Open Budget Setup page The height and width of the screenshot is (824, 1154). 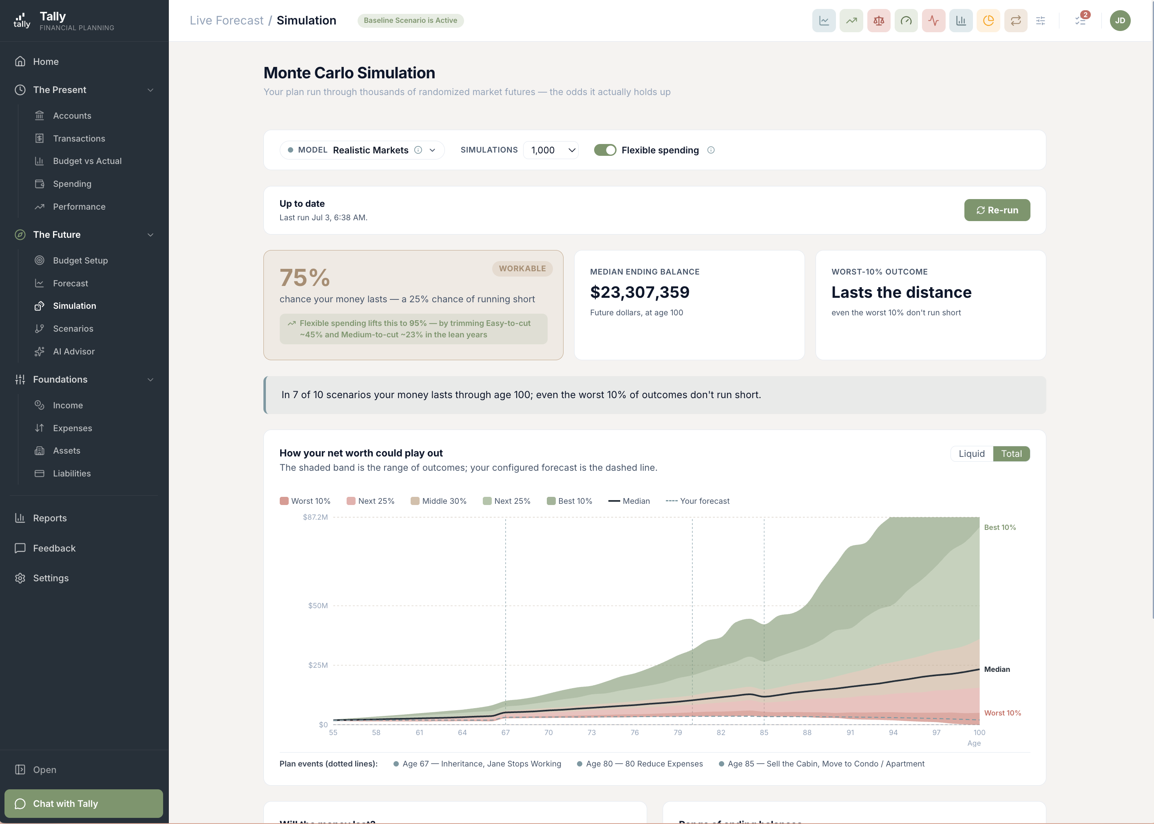click(80, 260)
